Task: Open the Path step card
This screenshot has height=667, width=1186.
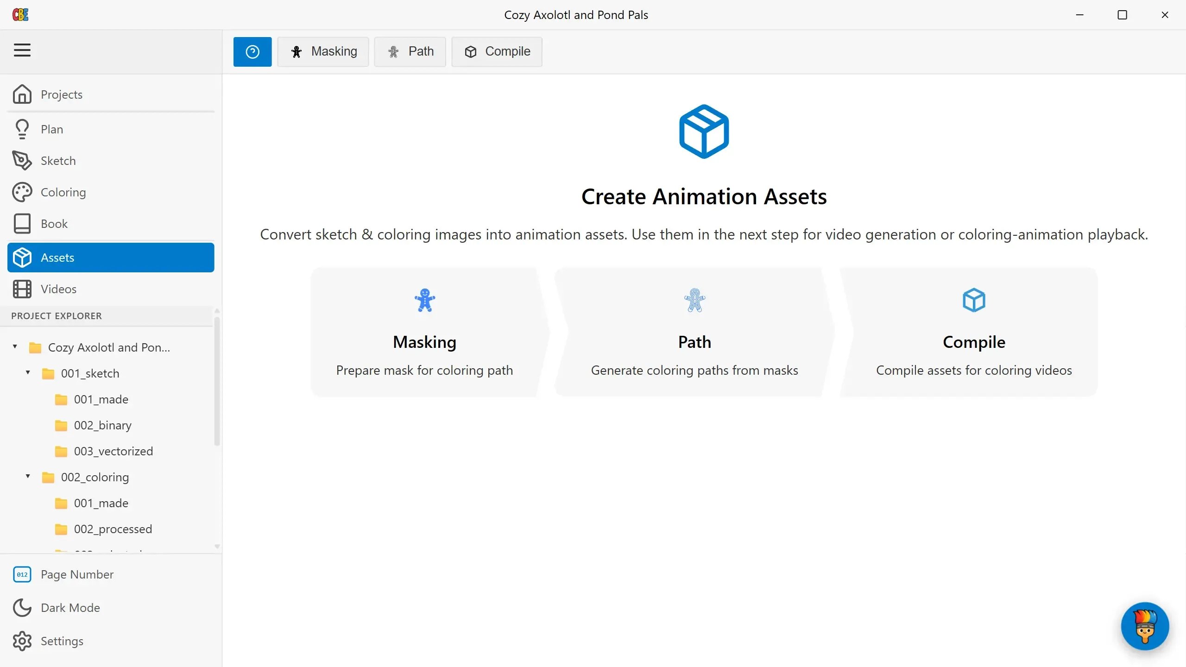Action: pyautogui.click(x=694, y=332)
